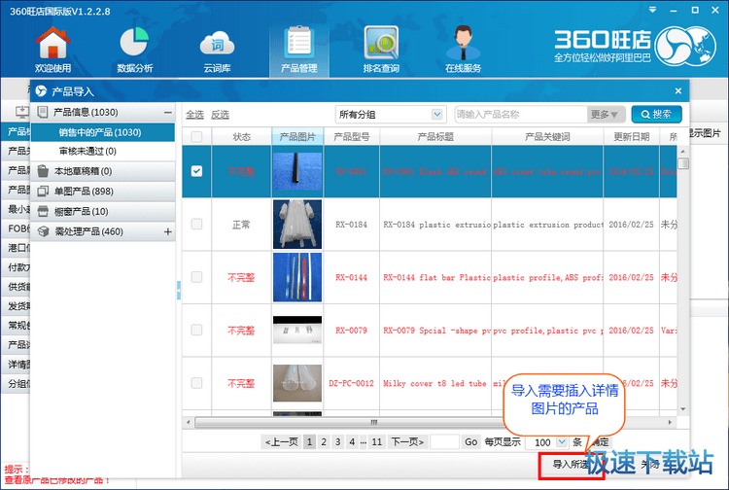
Task: Click monitor icon in background toolbar
Action: [21, 112]
